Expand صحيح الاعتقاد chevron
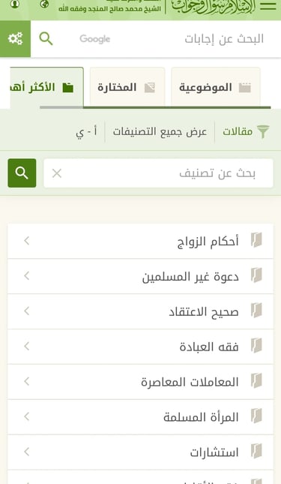 pos(26,311)
